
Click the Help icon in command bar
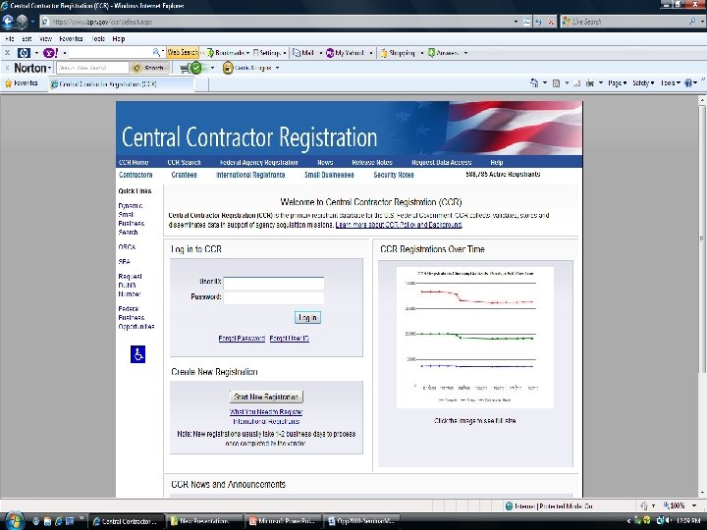tap(688, 82)
